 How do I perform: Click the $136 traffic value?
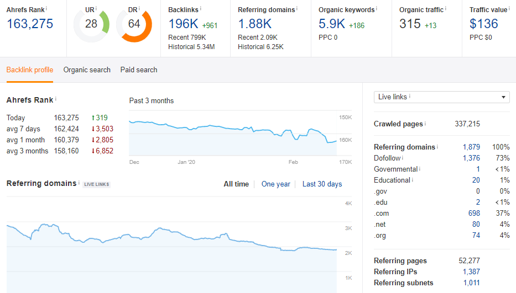tap(484, 24)
